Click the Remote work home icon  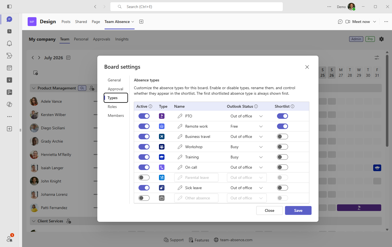pyautogui.click(x=162, y=126)
